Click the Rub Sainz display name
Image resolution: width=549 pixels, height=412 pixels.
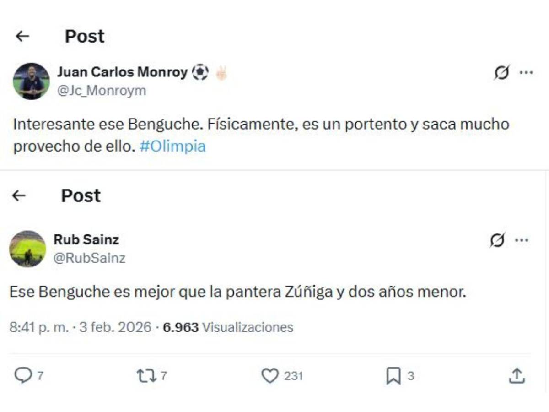[x=86, y=239]
